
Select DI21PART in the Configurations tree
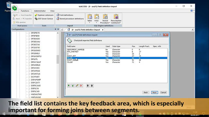[x=35, y=77]
